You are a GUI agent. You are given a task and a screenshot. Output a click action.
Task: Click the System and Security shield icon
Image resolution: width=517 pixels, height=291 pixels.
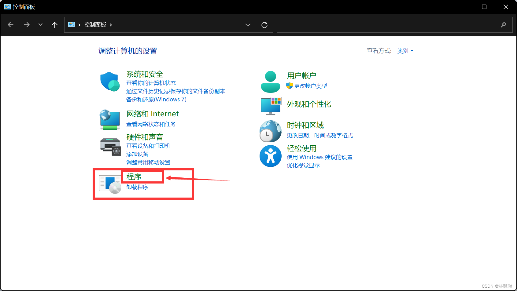point(110,82)
